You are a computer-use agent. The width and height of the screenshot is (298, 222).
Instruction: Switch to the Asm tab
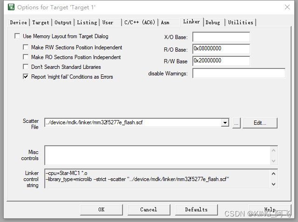pyautogui.click(x=169, y=22)
